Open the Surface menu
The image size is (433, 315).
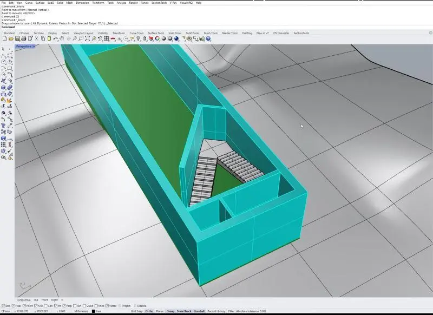click(x=40, y=3)
